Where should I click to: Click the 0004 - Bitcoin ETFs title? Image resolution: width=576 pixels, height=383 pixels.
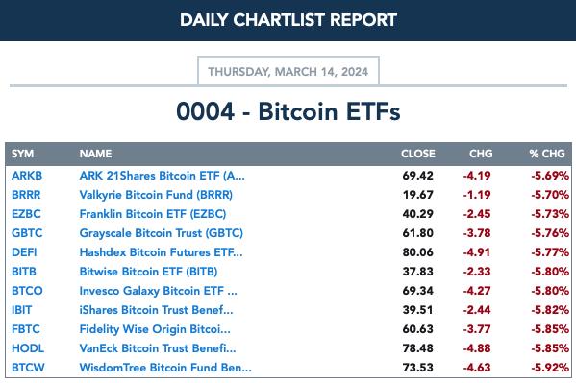click(x=288, y=111)
